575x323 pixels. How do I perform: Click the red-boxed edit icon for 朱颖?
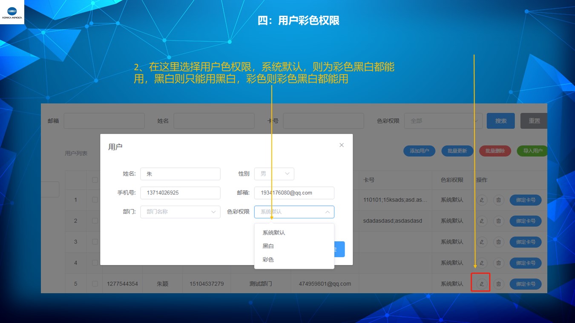coord(482,284)
